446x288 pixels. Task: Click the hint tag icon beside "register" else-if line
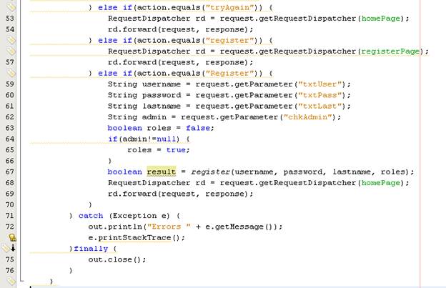[x=11, y=40]
